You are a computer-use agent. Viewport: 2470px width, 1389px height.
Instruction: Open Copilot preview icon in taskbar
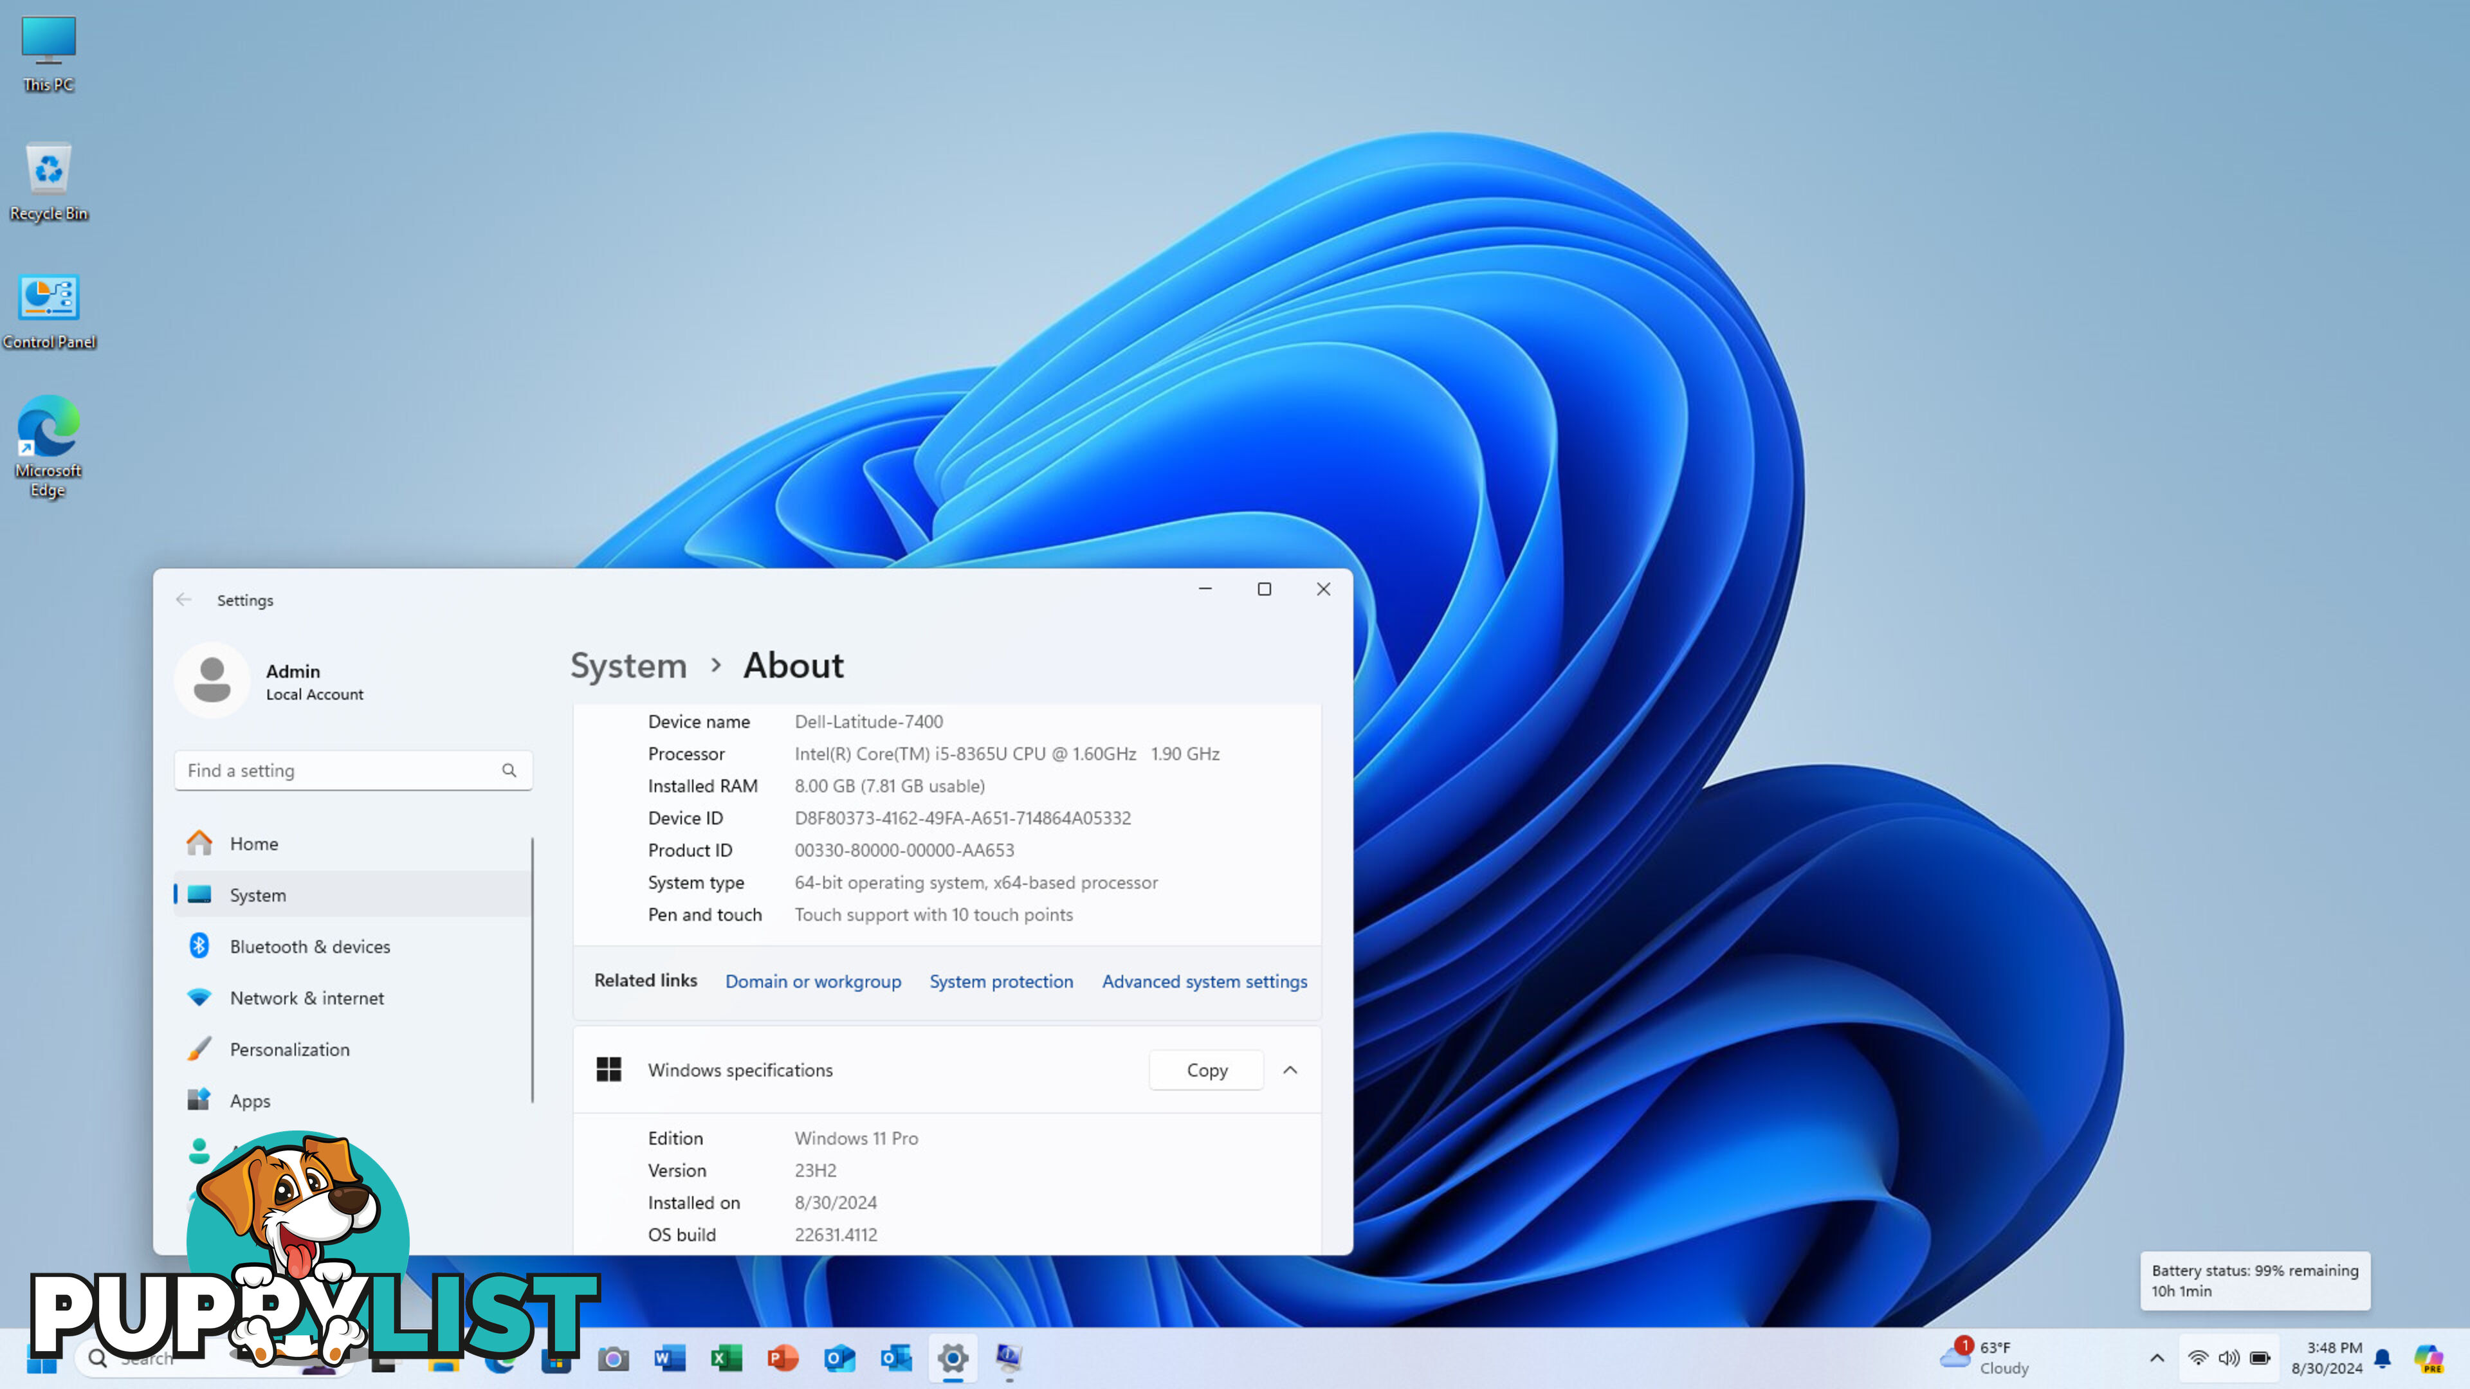tap(2429, 1358)
